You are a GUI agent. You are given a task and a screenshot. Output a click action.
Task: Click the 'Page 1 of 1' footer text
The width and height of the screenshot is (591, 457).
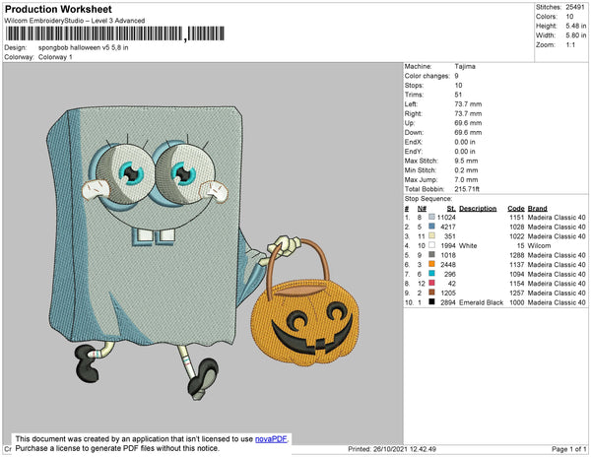pos(568,449)
